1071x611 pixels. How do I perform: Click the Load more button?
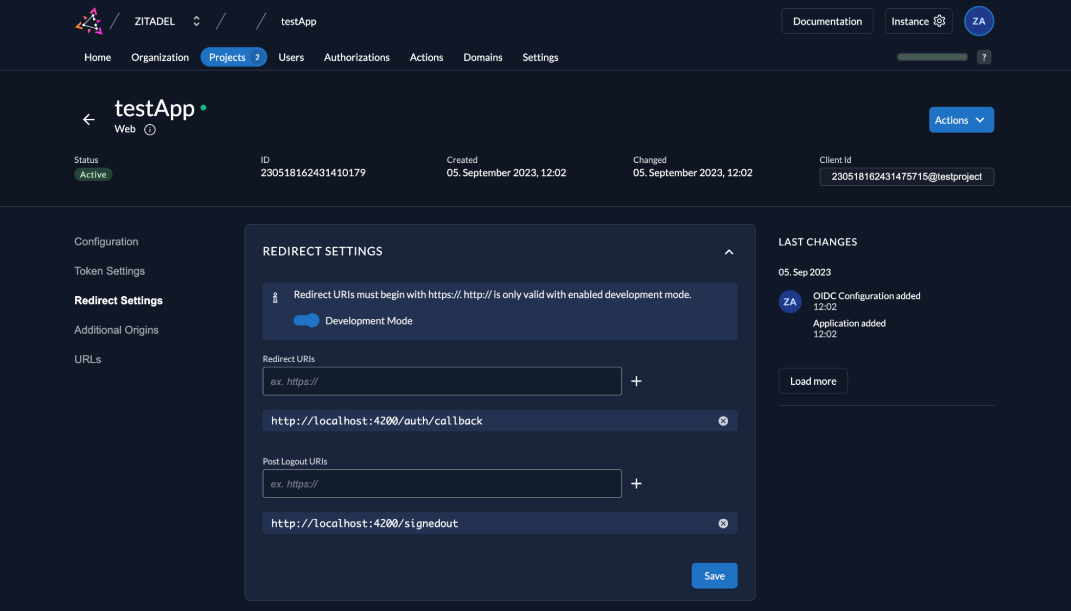tap(813, 380)
